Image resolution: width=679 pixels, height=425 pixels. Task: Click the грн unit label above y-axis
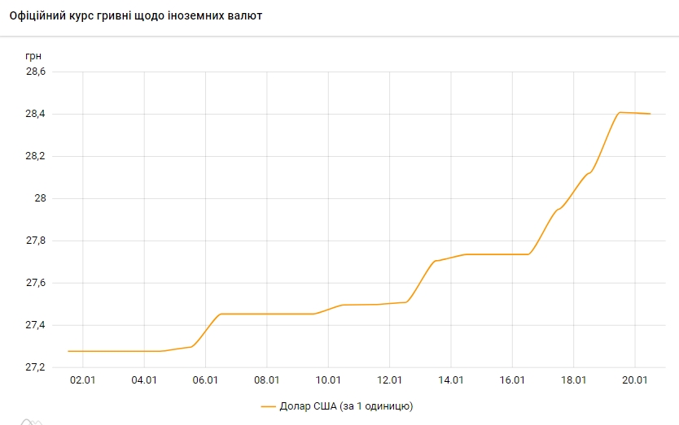[x=33, y=55]
